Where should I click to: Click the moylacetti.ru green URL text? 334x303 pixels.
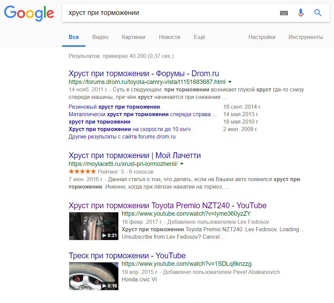point(123,164)
